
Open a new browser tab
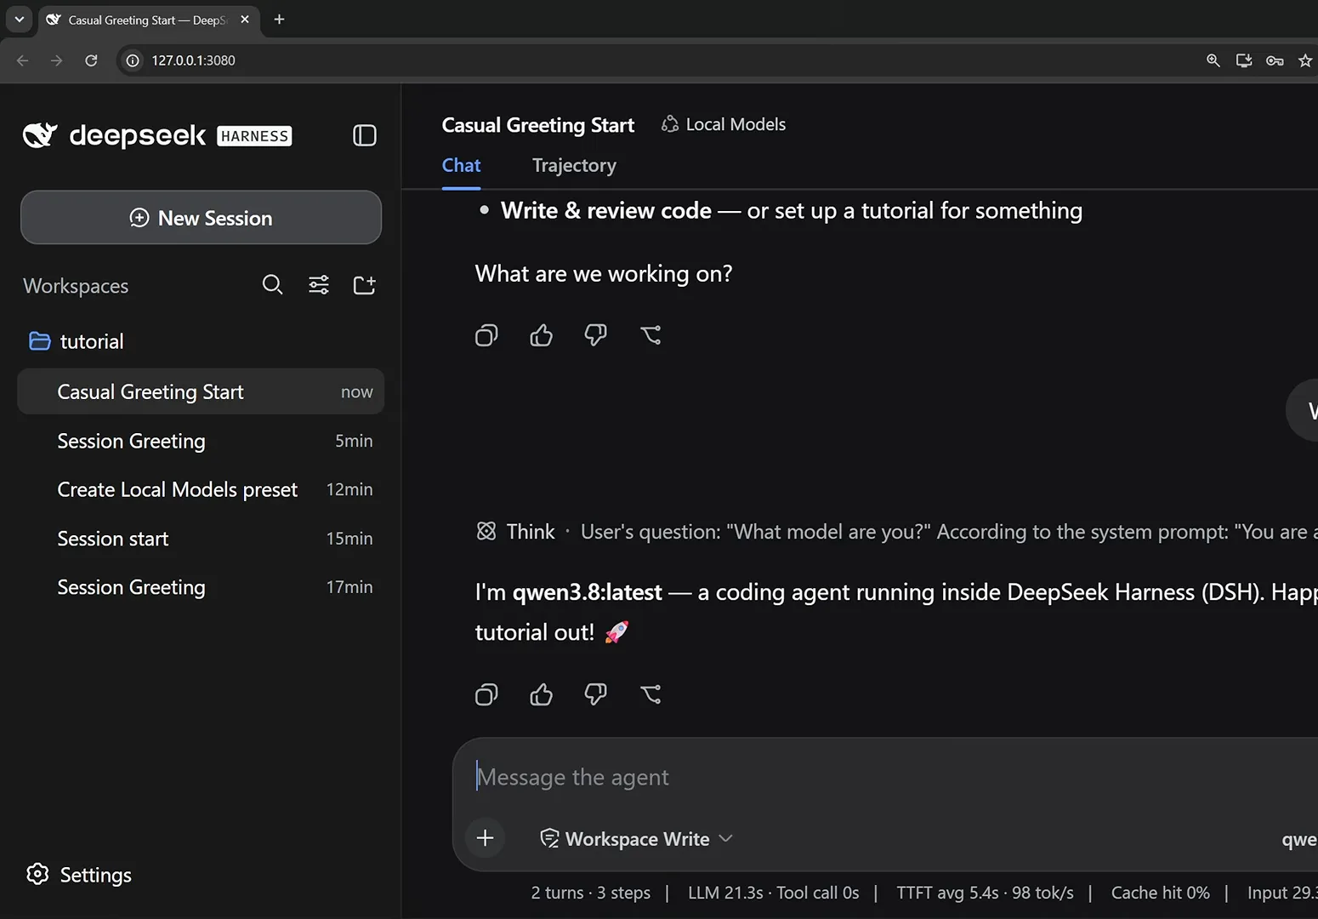coord(279,19)
